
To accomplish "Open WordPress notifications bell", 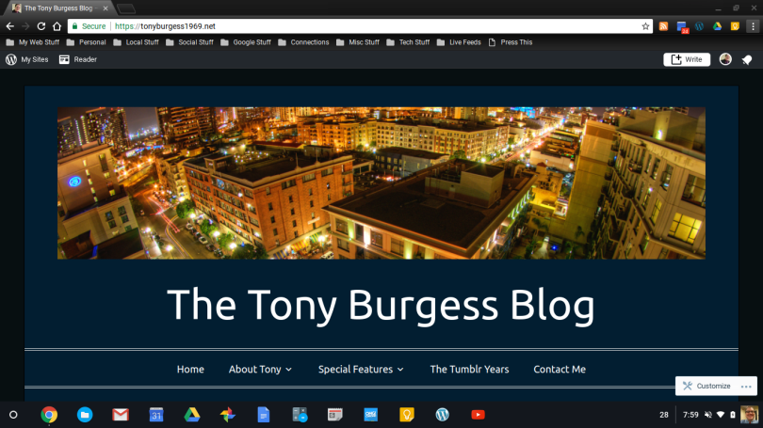I will (746, 59).
